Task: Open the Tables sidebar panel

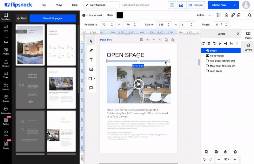Action: [x=6, y=121]
